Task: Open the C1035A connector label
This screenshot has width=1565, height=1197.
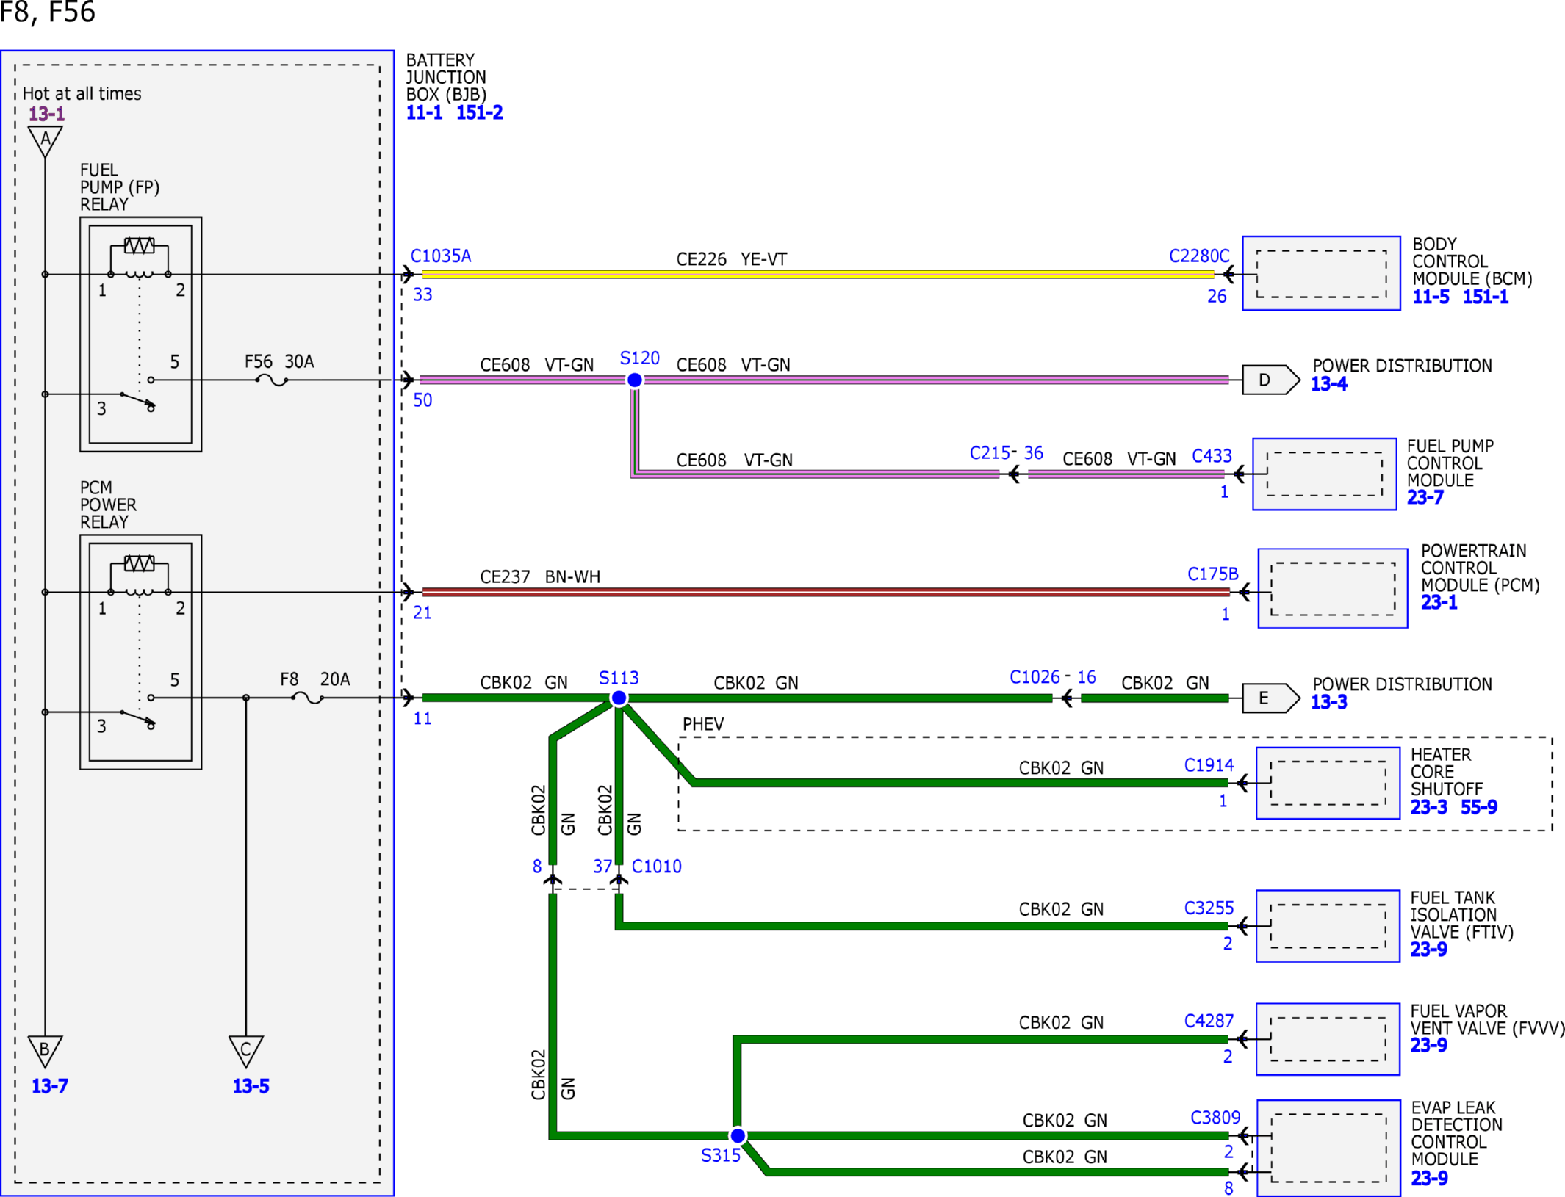Action: 441,256
